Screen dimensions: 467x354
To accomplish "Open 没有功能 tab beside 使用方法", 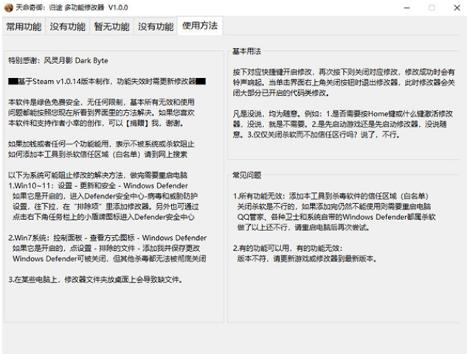I will click(x=156, y=26).
